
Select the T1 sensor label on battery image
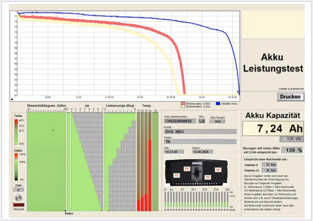pyautogui.click(x=176, y=175)
